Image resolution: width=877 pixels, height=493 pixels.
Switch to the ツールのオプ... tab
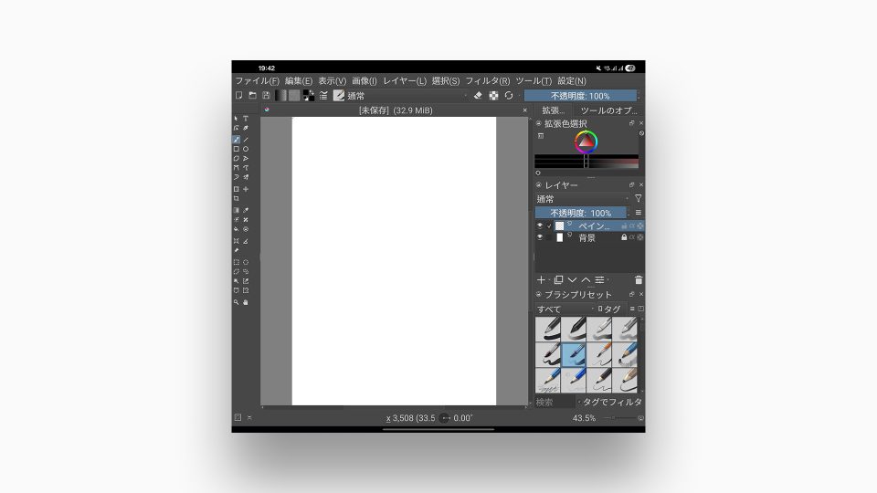(609, 110)
